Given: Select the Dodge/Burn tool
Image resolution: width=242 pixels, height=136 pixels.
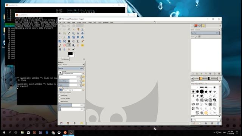Looking at the screenshot, I should coord(73,49).
